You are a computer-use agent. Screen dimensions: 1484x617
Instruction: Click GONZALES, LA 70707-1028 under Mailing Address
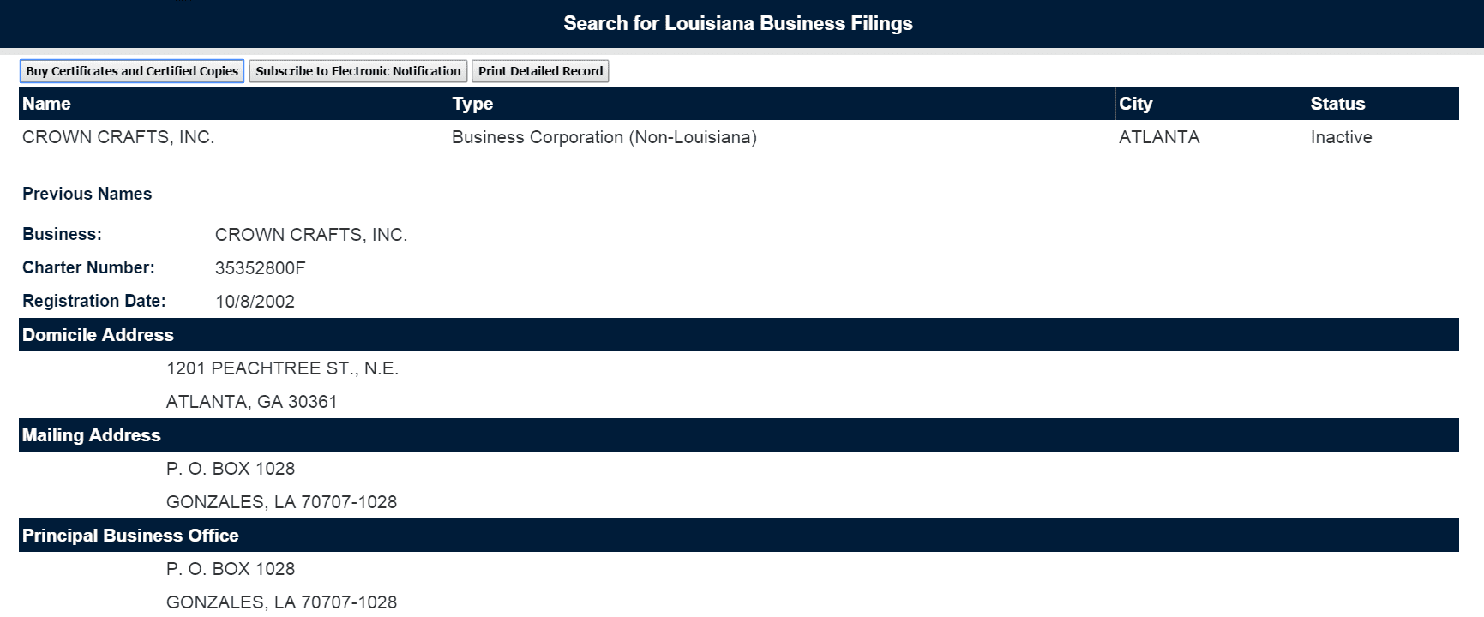[281, 502]
